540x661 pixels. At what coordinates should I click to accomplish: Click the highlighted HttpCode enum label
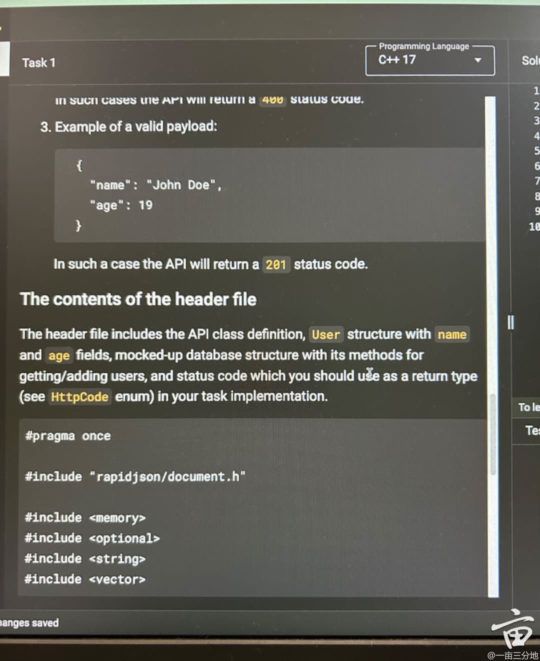pos(79,397)
